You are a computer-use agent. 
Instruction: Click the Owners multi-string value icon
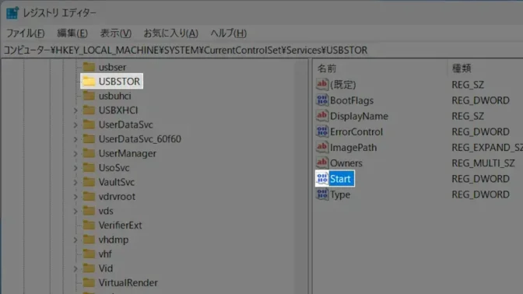tap(322, 163)
